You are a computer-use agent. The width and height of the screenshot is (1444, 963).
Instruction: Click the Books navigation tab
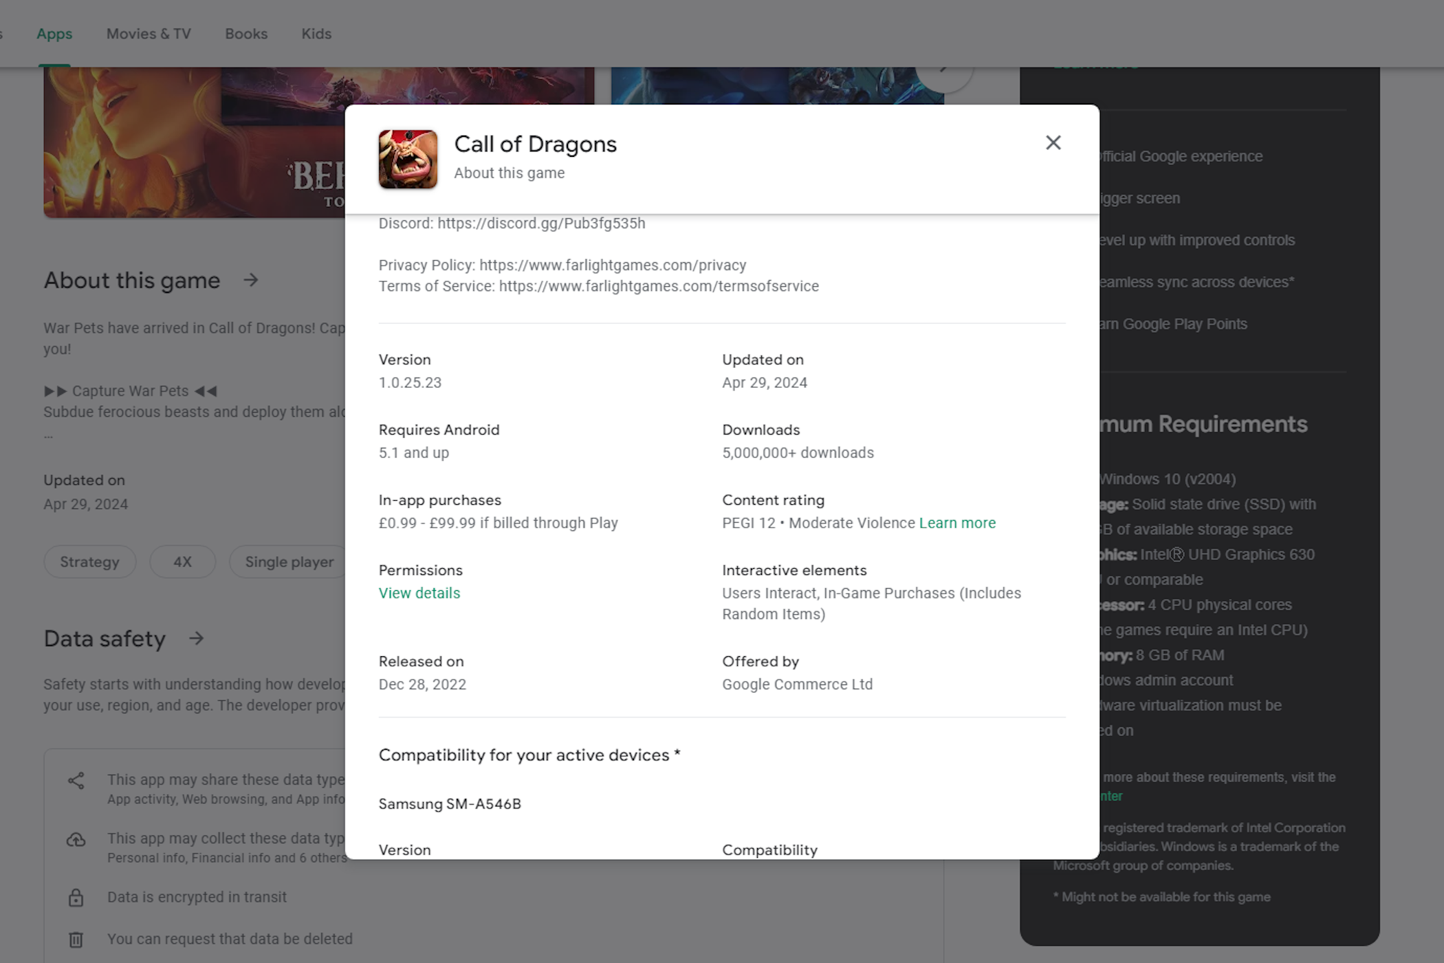tap(246, 33)
